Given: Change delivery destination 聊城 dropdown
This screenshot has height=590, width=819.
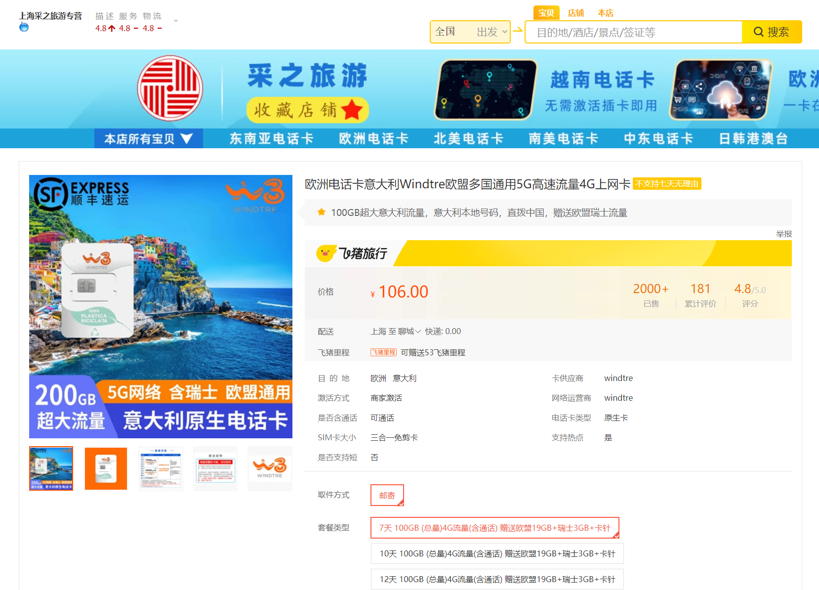Looking at the screenshot, I should tap(409, 332).
